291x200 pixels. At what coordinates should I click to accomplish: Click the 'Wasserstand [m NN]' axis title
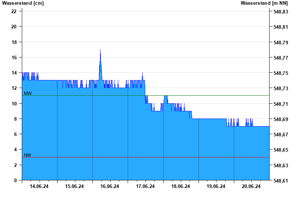[x=264, y=3]
